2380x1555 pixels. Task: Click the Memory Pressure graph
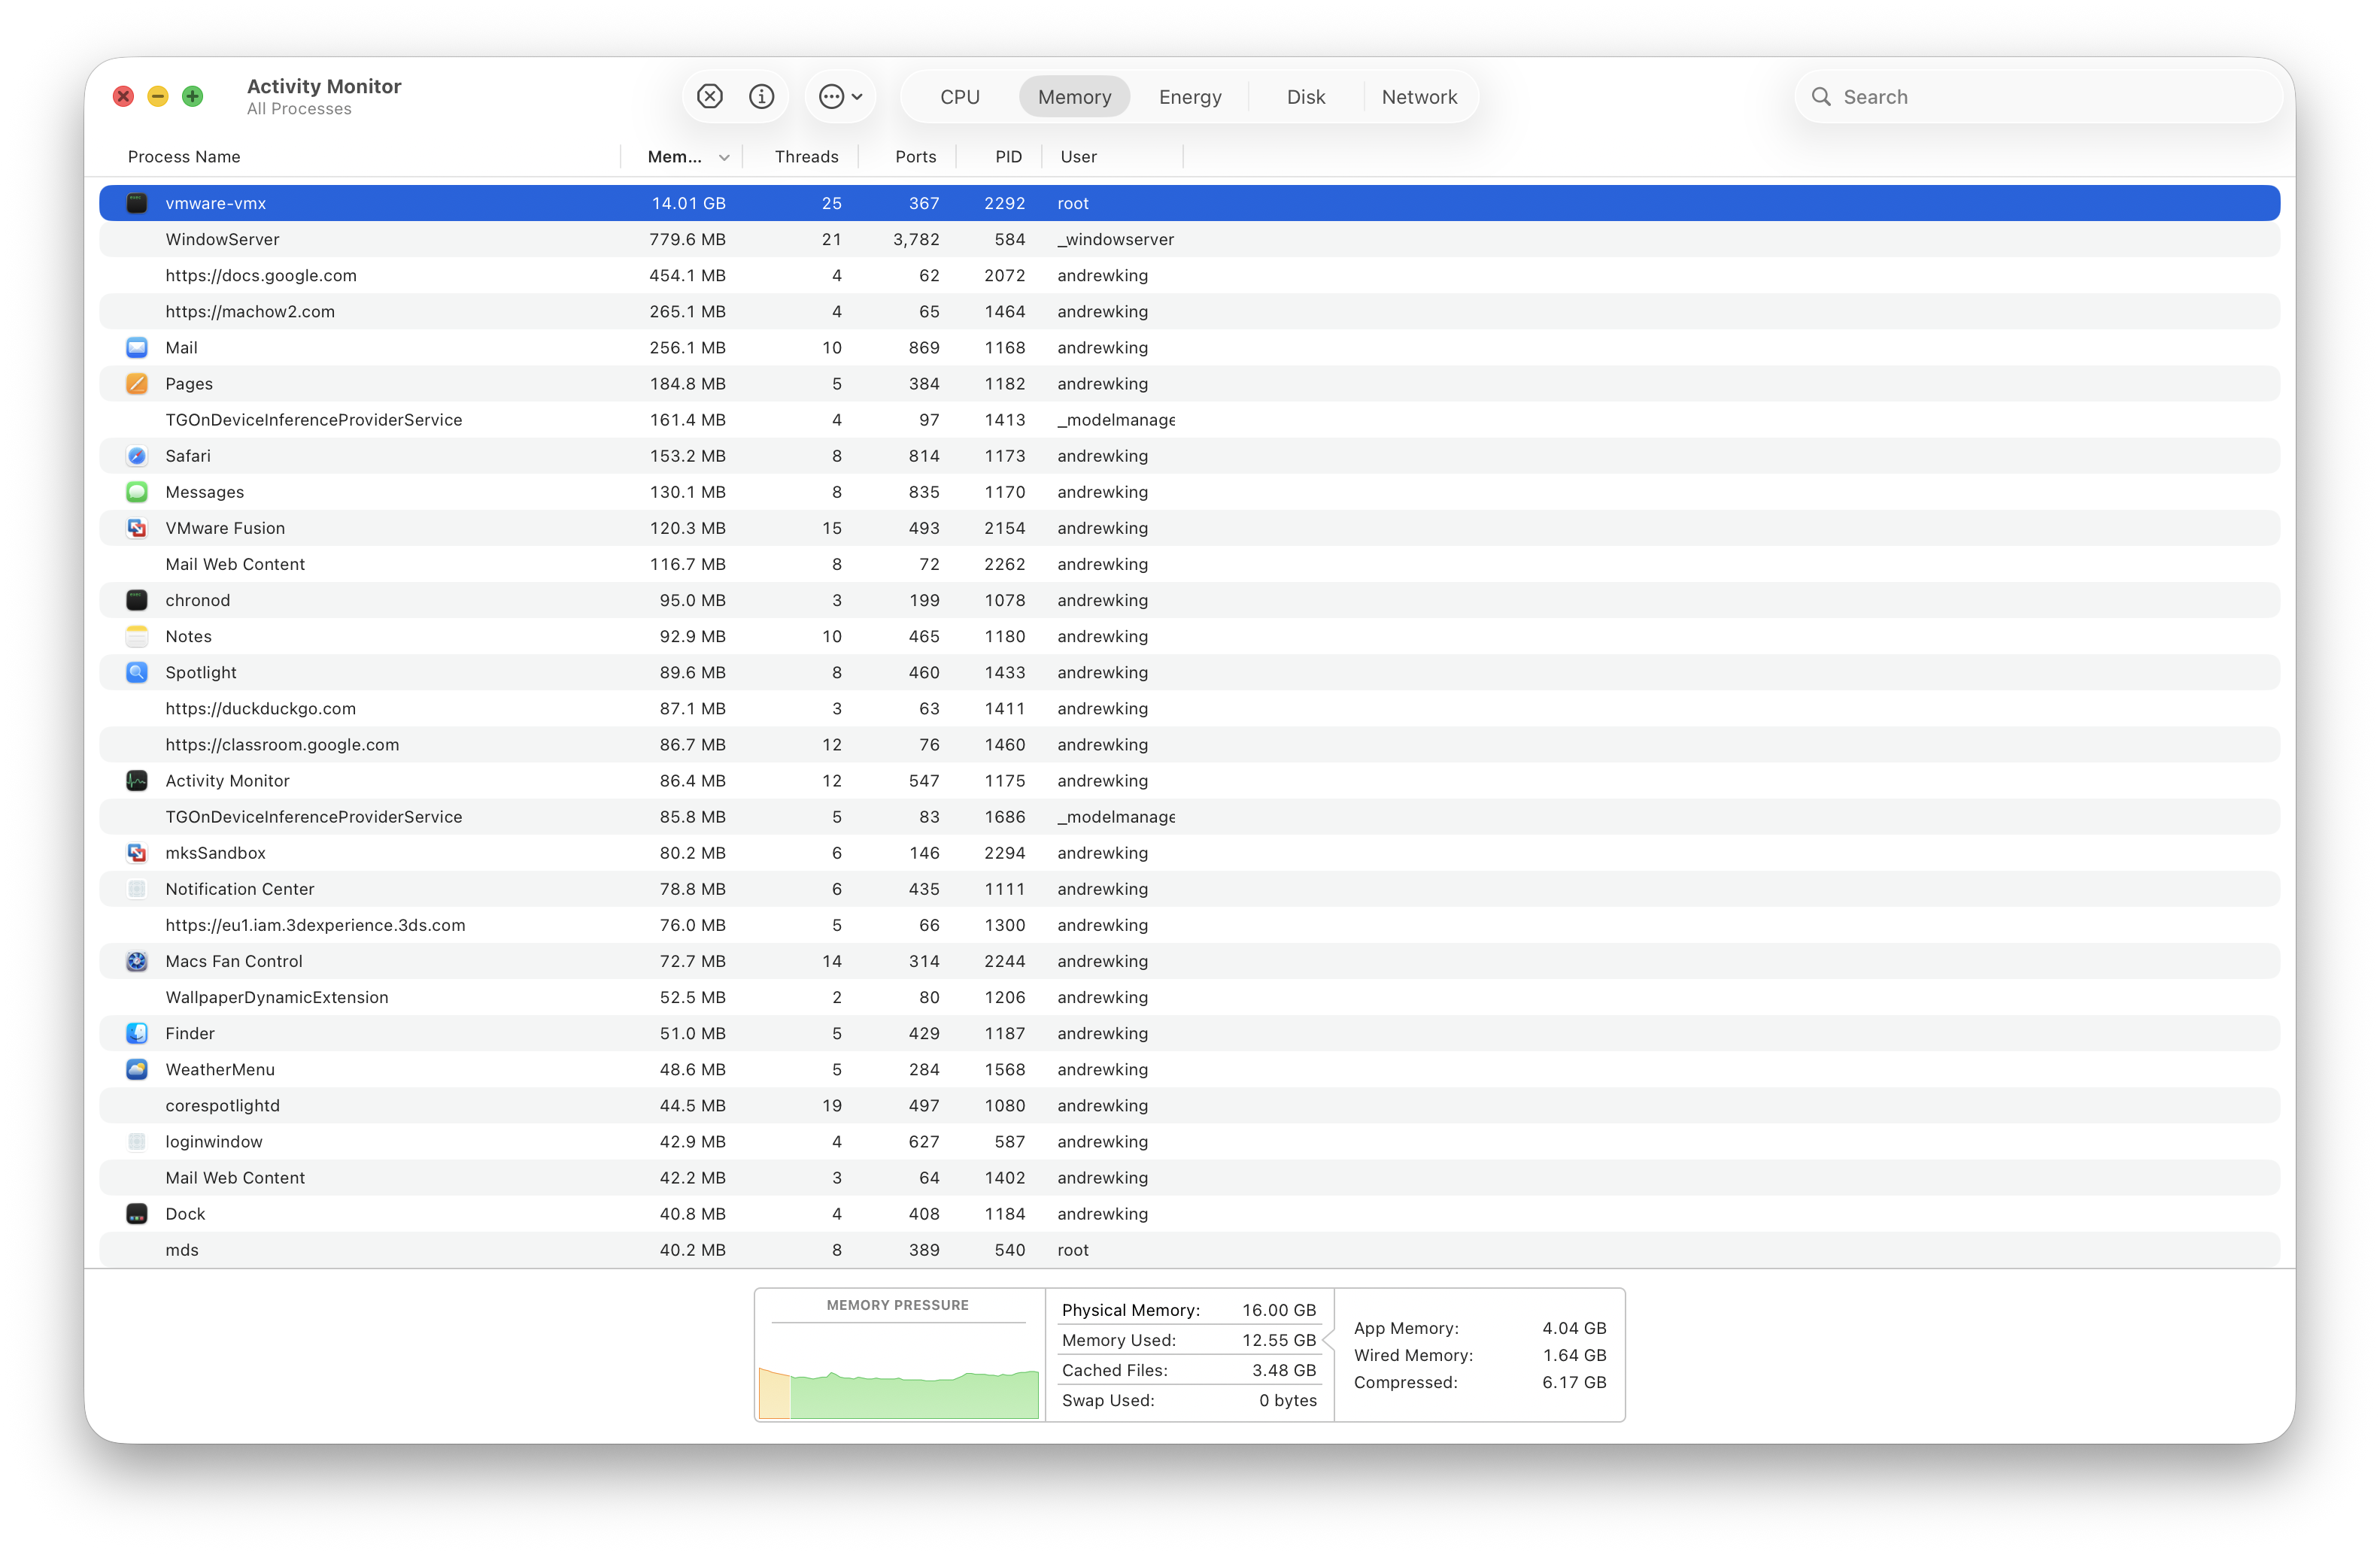tap(898, 1370)
